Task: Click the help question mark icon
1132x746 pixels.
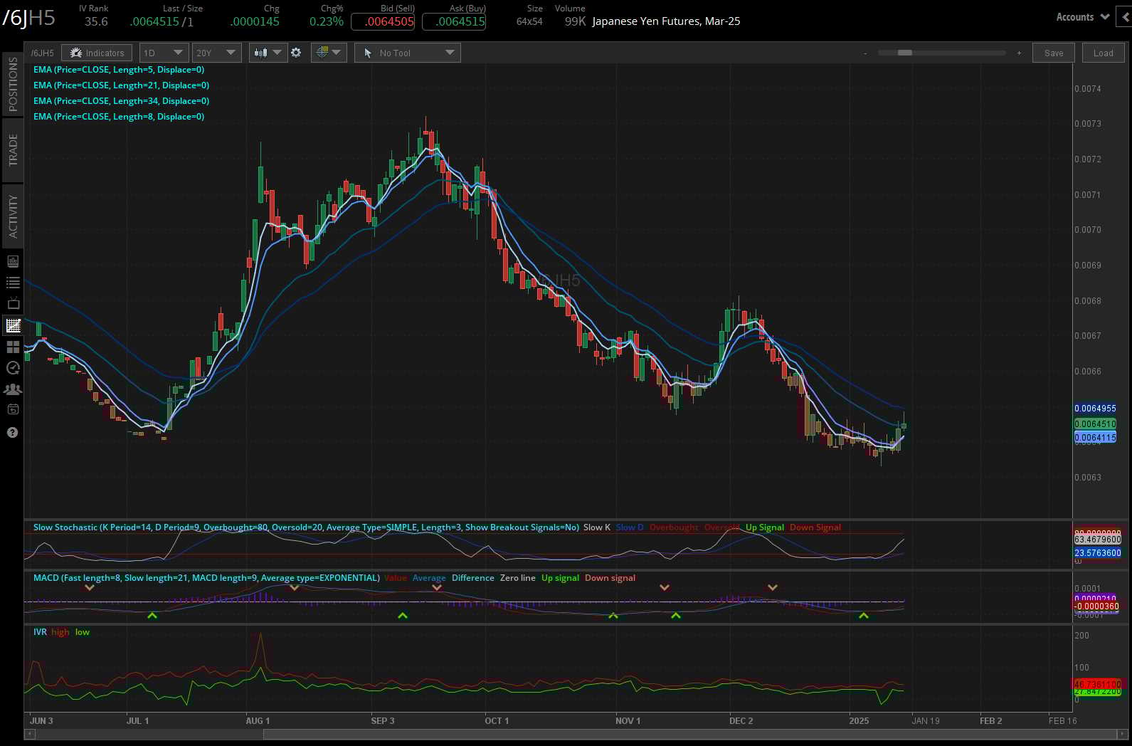Action: pos(12,432)
